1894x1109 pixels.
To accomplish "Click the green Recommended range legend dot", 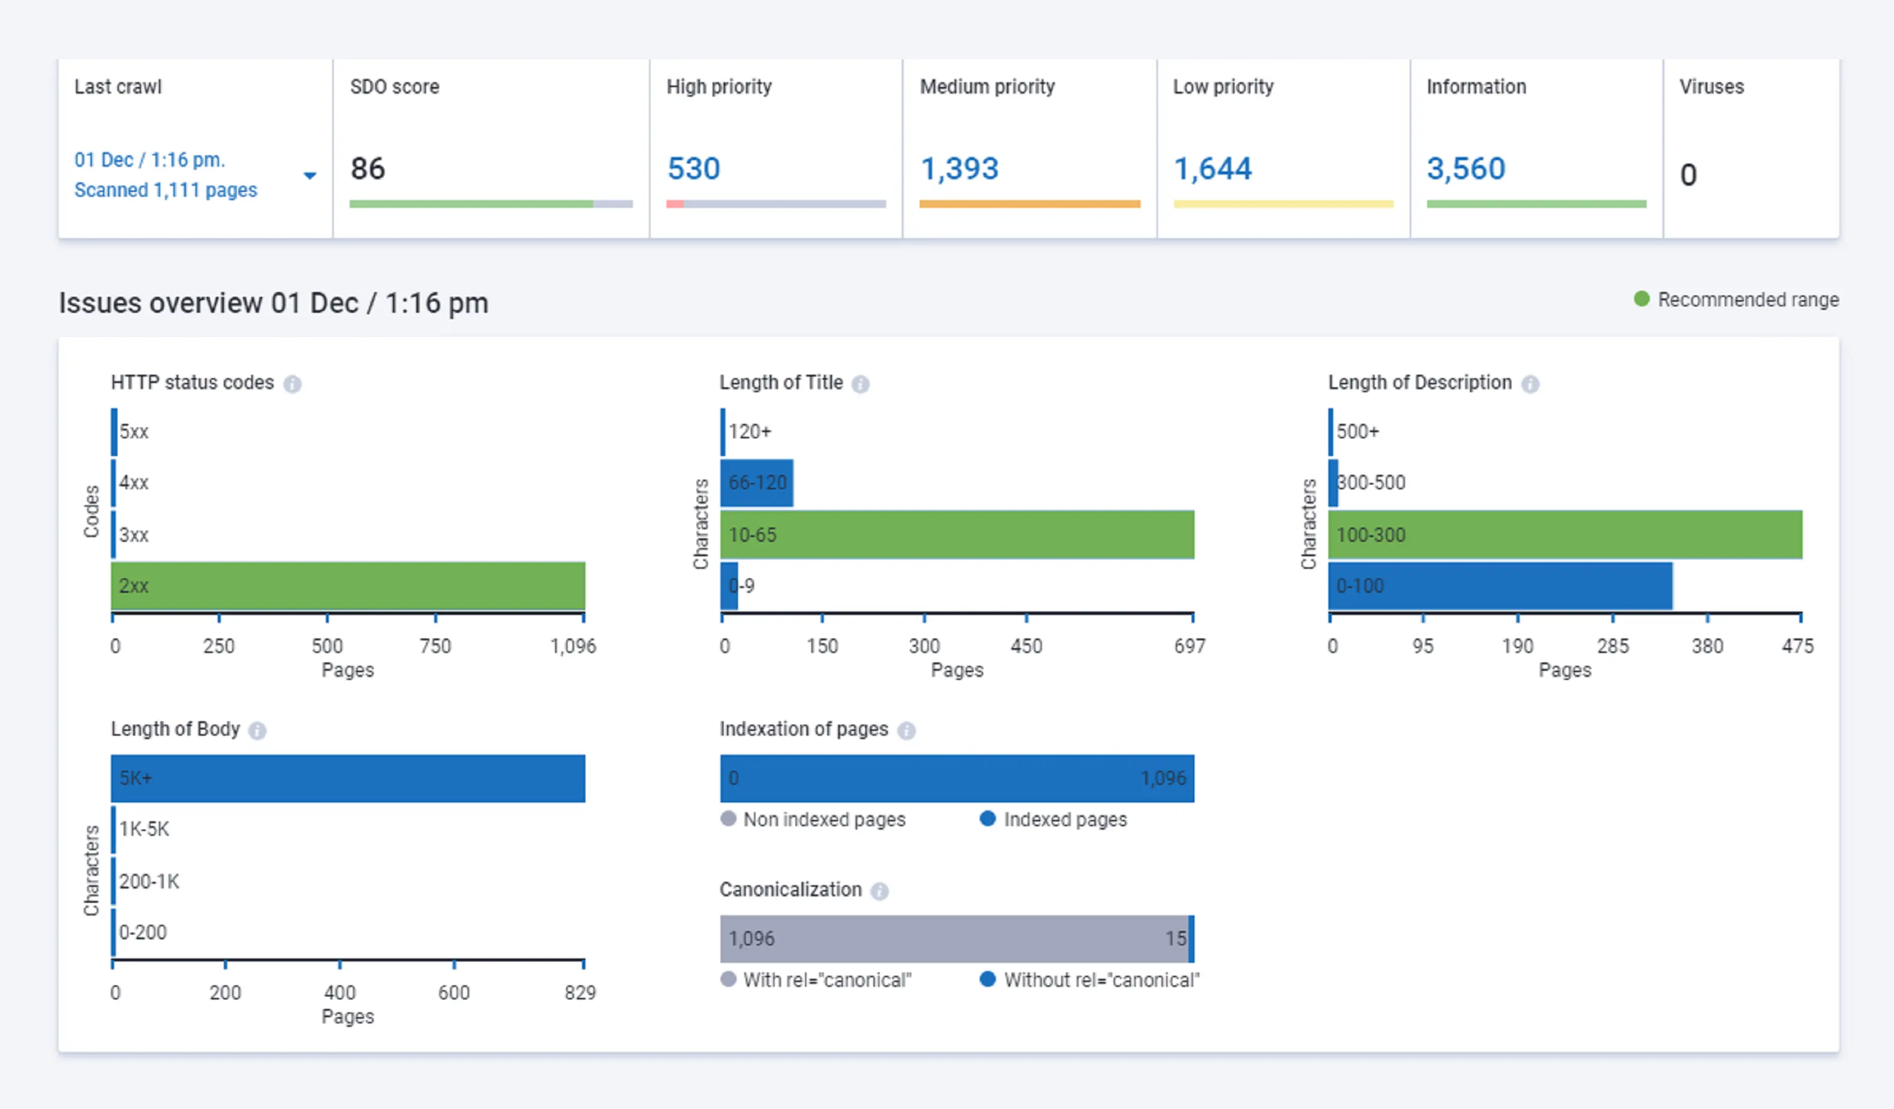I will point(1641,299).
